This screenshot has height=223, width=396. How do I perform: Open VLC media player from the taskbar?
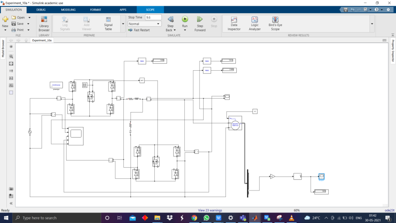[x=292, y=218]
